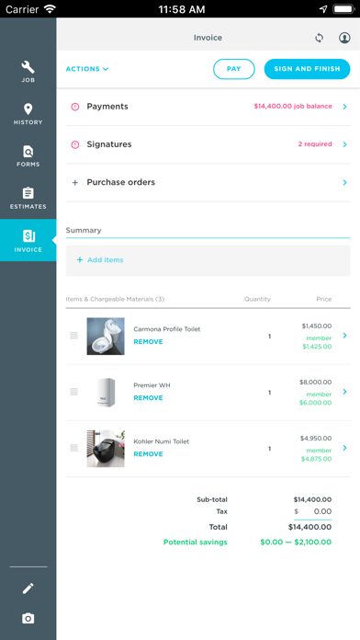Tap the battery status icon
Image resolution: width=360 pixels, height=640 pixels.
point(343,8)
